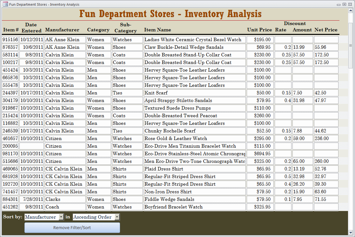The height and width of the screenshot is (237, 355).
Task: Click Non-Iron Dress Shirt item name
Action: [195, 192]
